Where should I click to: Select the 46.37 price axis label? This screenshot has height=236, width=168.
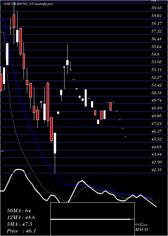tap(157, 131)
